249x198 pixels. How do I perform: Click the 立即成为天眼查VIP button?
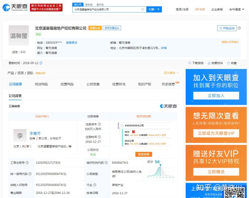pyautogui.click(x=216, y=133)
